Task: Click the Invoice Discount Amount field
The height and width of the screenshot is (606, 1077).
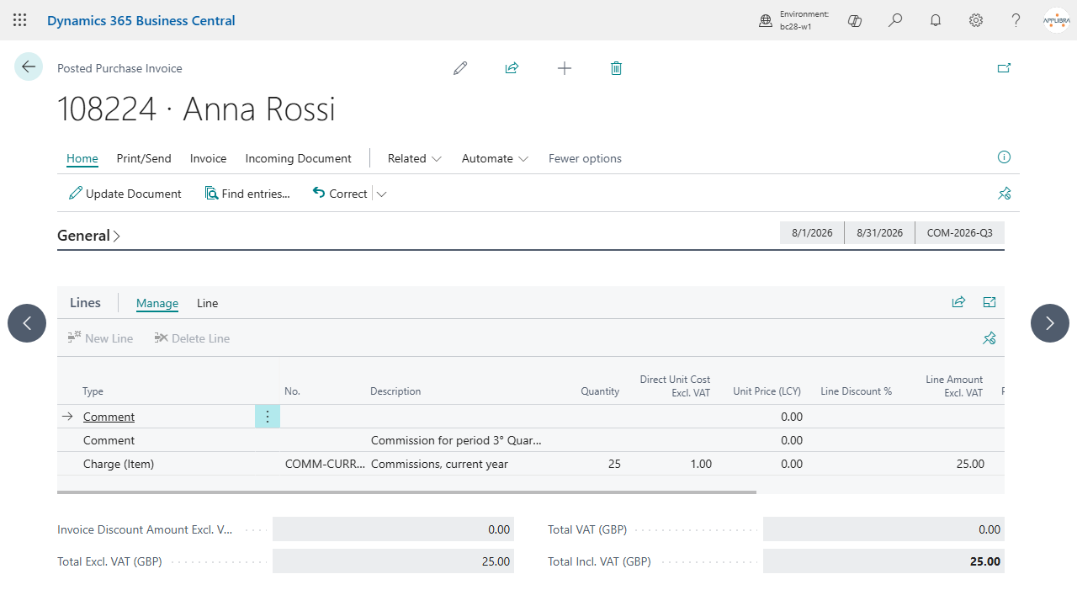Action: (x=393, y=529)
